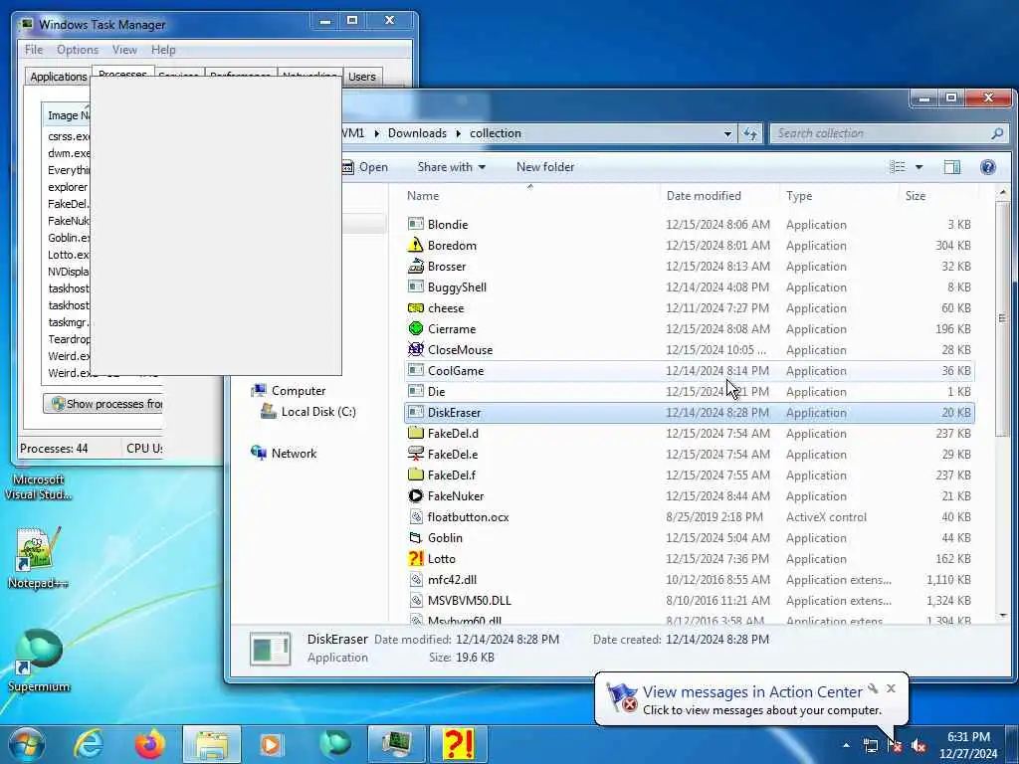Open the Lotto taskbar button
This screenshot has width=1019, height=764.
[458, 744]
